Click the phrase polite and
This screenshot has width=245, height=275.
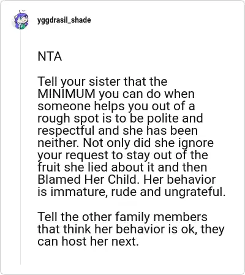175,118
